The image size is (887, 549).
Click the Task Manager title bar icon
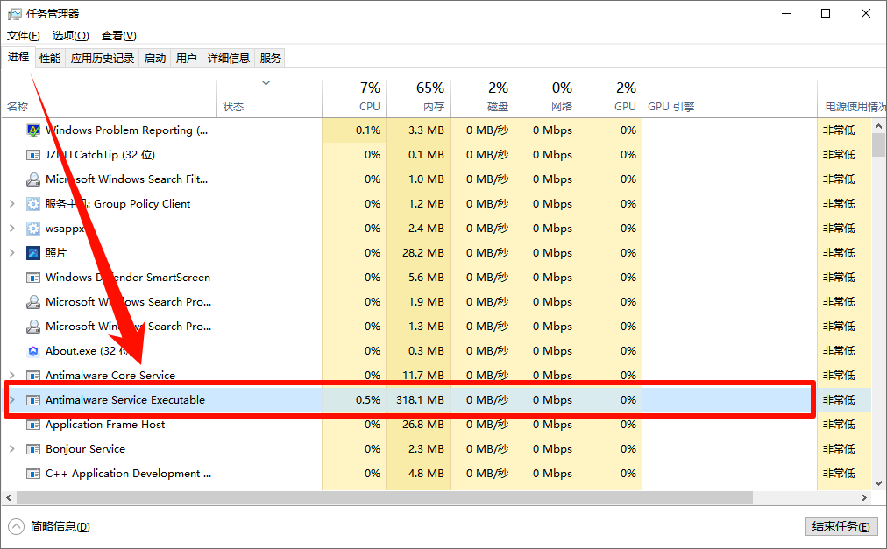[12, 13]
